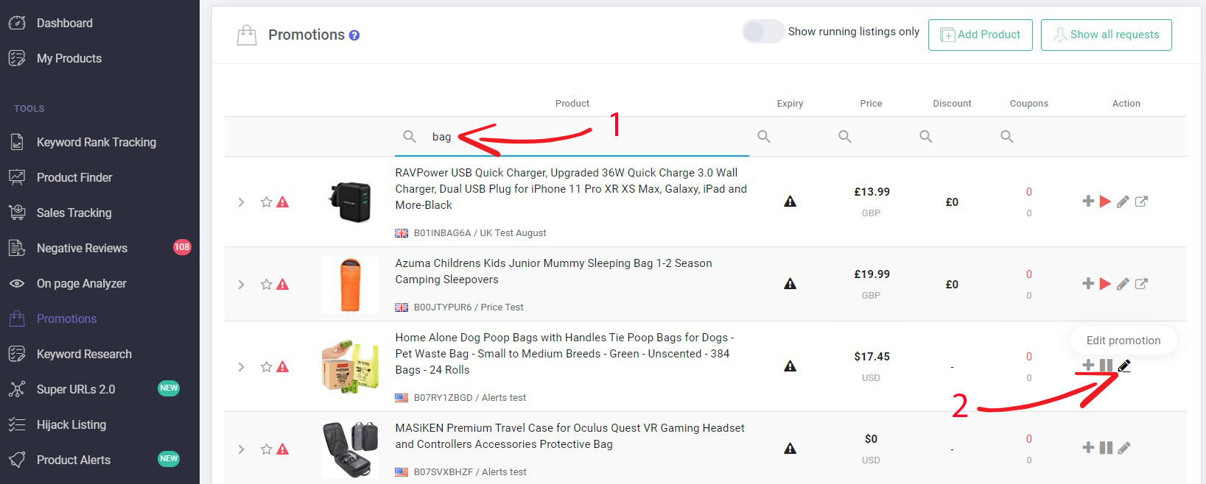Screen dimensions: 1206x484
Task: Open Dashboard in the sidebar
Action: click(65, 23)
